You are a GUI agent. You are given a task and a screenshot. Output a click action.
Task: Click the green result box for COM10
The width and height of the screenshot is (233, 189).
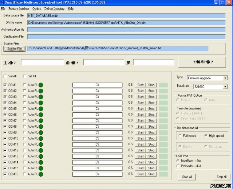163,139
